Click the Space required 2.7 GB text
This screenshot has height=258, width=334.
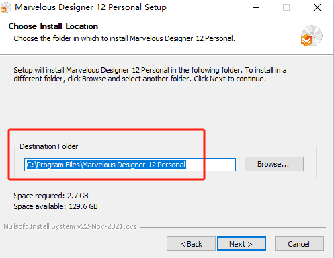pyautogui.click(x=51, y=196)
